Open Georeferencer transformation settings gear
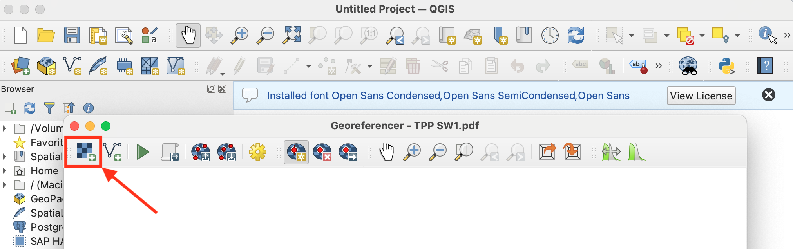The width and height of the screenshot is (793, 249). [257, 152]
